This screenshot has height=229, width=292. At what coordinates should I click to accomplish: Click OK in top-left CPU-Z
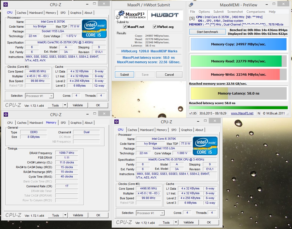click(x=98, y=105)
